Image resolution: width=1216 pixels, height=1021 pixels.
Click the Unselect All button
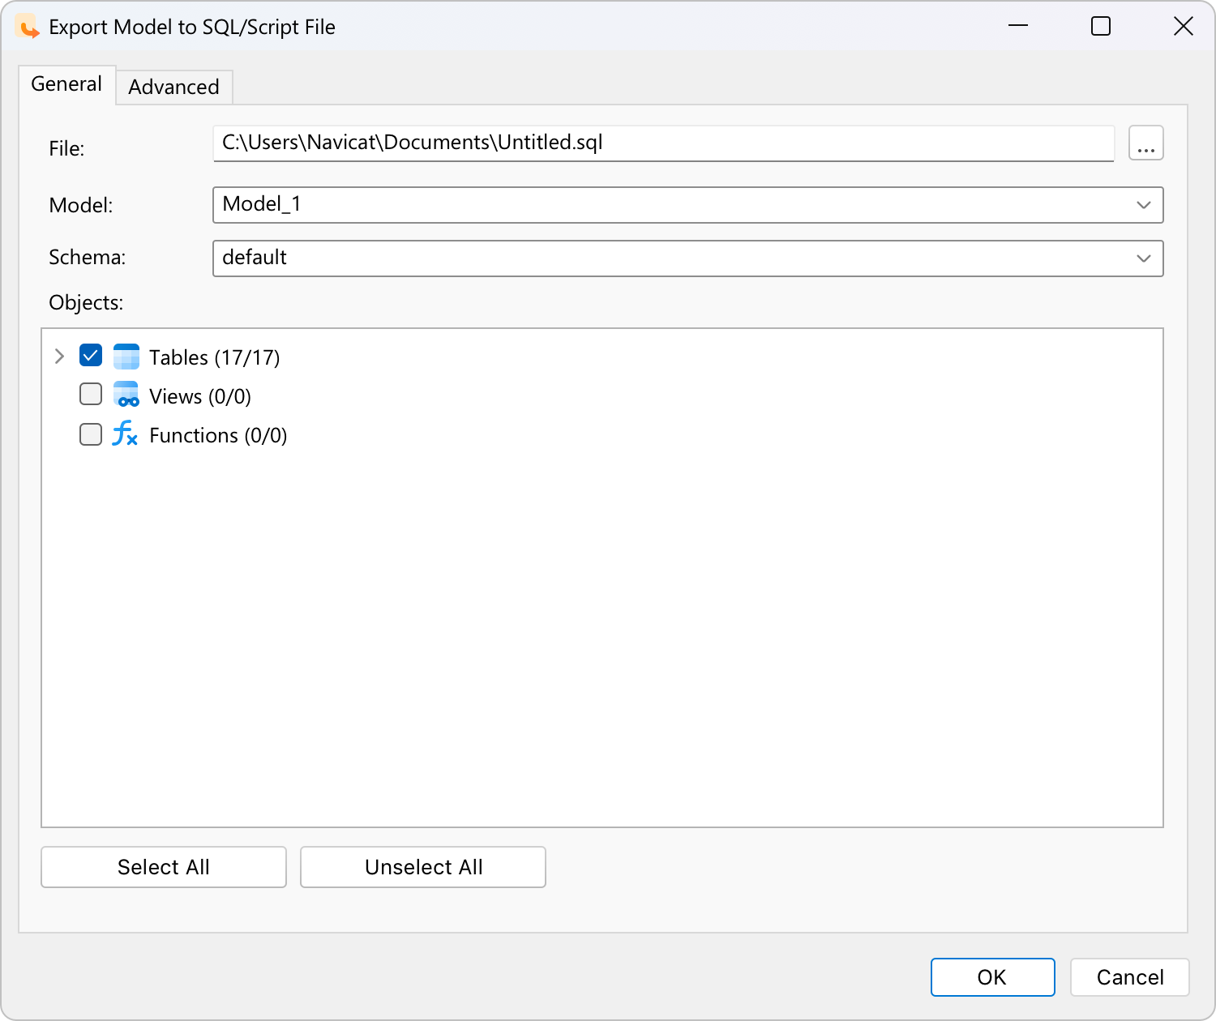pos(422,867)
